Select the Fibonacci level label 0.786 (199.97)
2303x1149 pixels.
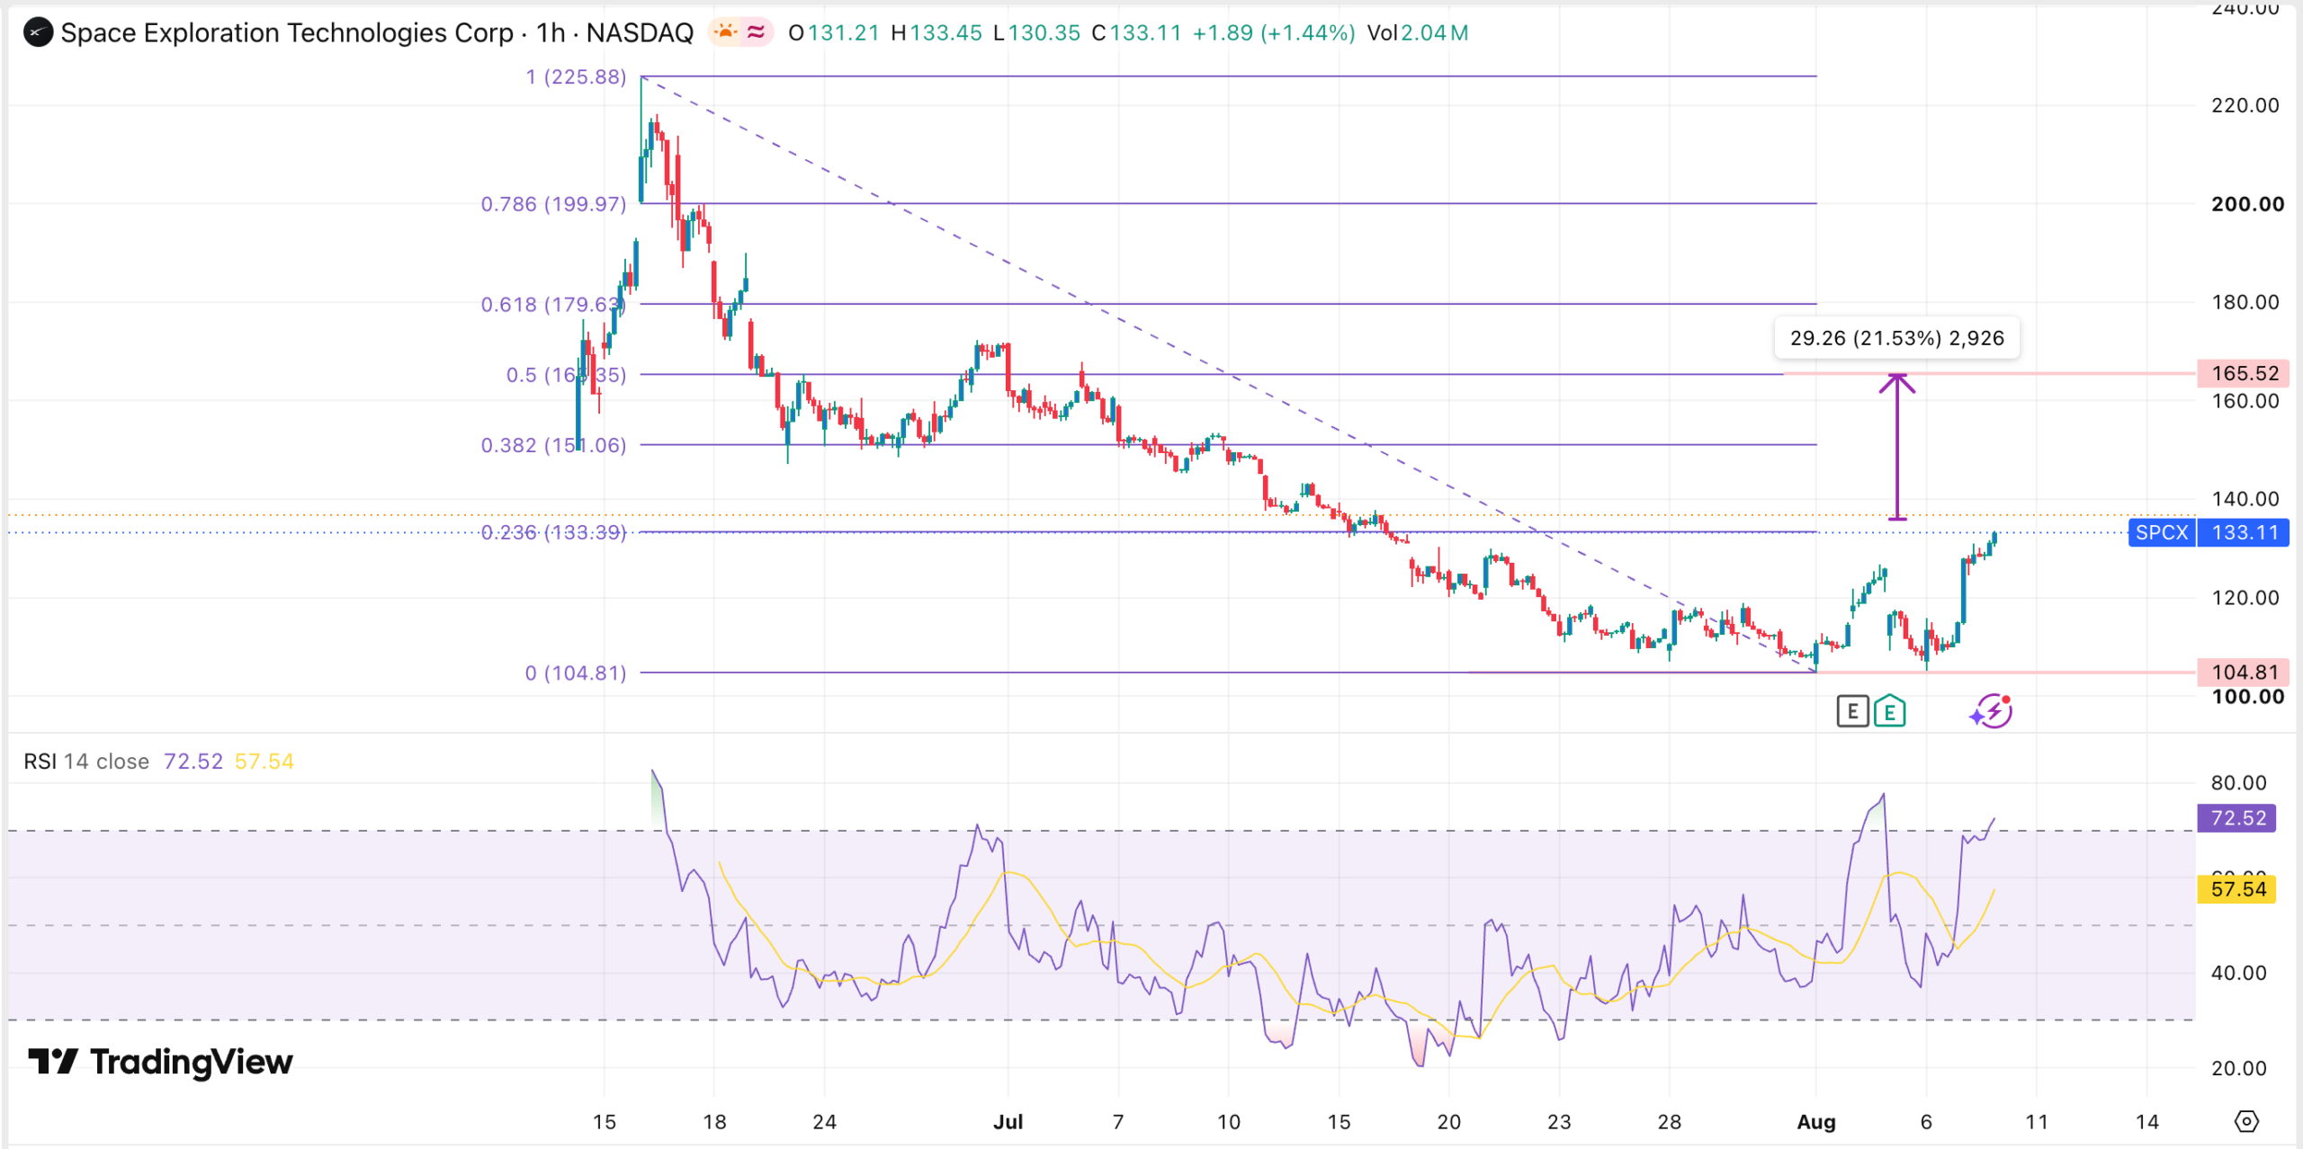tap(553, 204)
